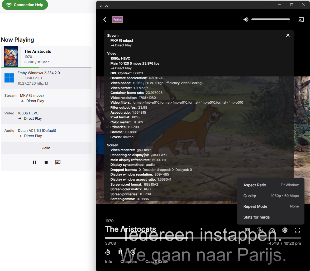Close the stats for nerds overlay
This screenshot has height=271, width=310.
click(288, 35)
